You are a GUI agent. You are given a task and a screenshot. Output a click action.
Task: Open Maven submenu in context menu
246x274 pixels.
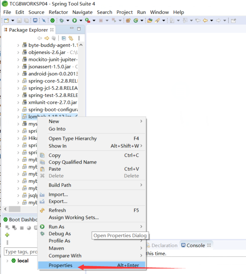(92, 248)
